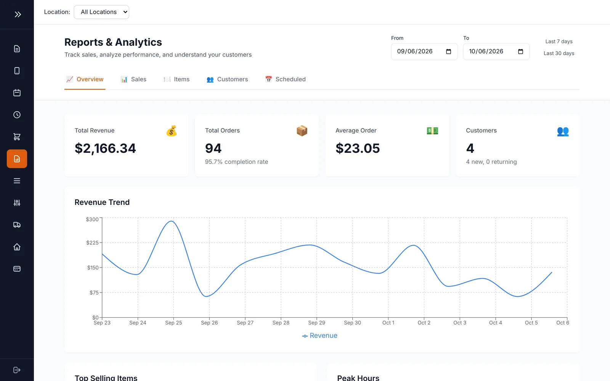Click the Sep 25 axis label

pos(173,323)
